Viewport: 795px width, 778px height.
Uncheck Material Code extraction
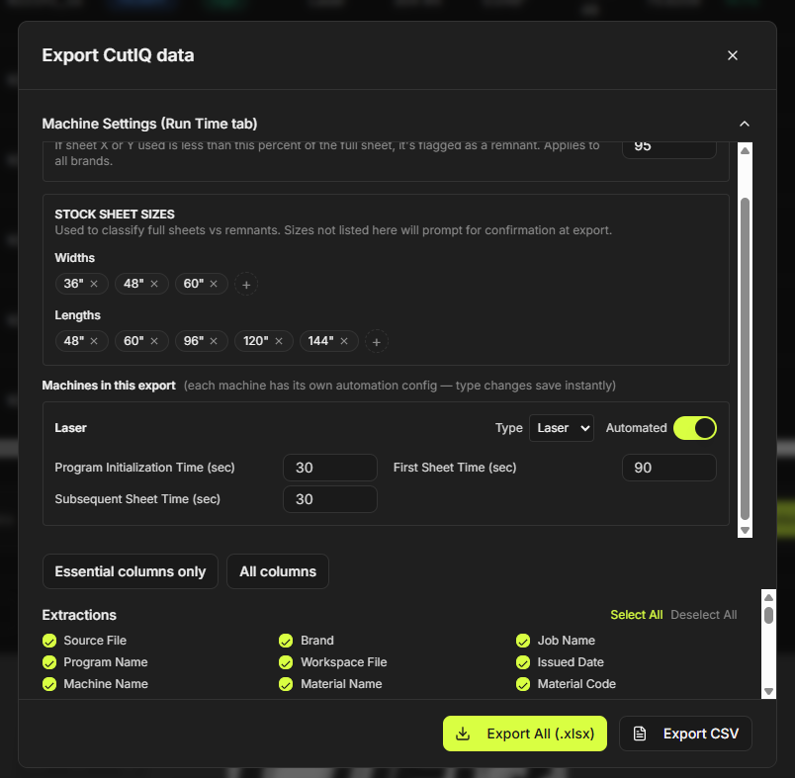(x=523, y=684)
